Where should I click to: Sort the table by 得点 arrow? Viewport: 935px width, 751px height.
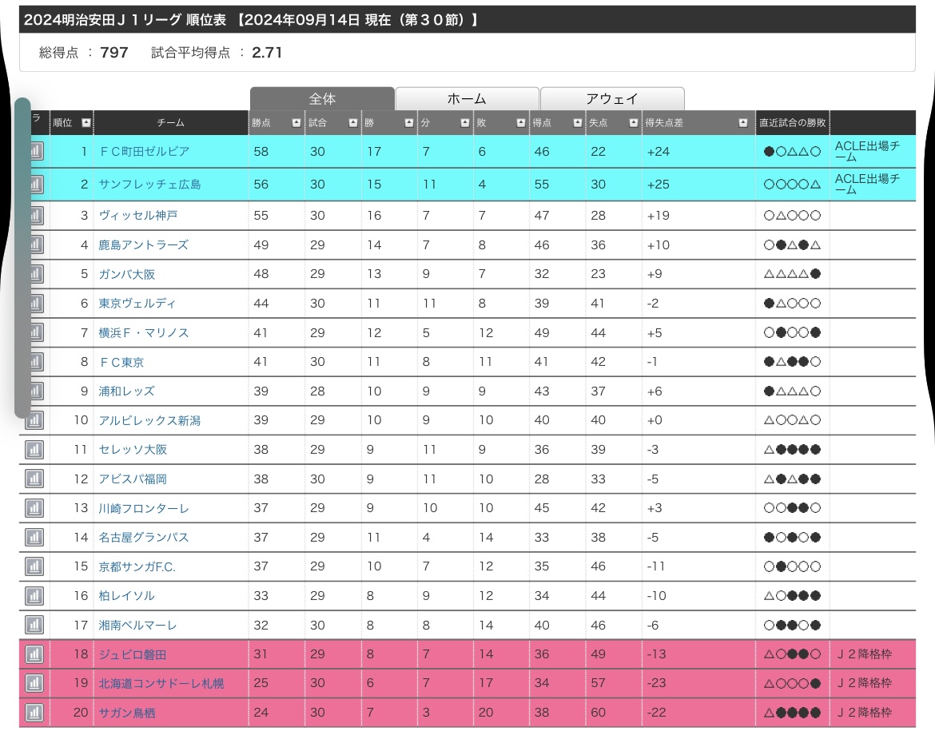pyautogui.click(x=577, y=123)
